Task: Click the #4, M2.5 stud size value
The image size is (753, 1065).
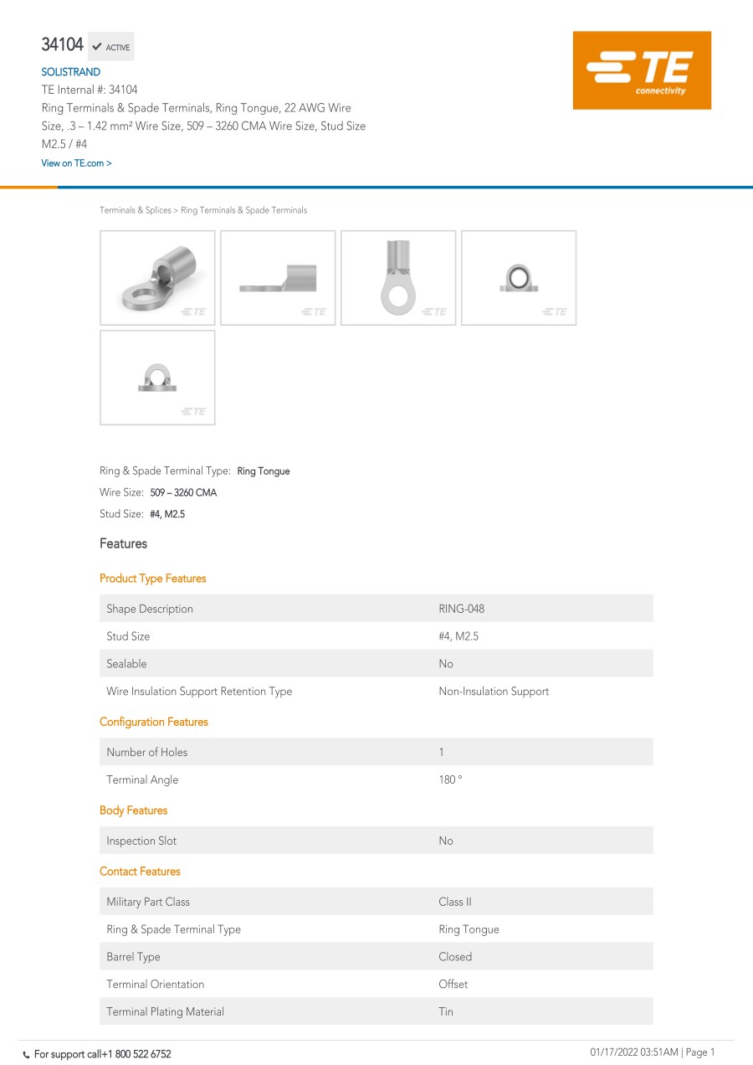Action: point(167,514)
